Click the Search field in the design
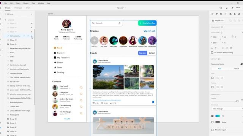The image size is (243, 136). [x=106, y=23]
